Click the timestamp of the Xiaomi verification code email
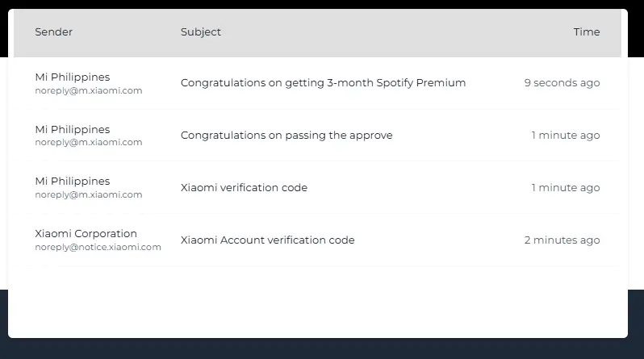This screenshot has width=644, height=359. 566,188
